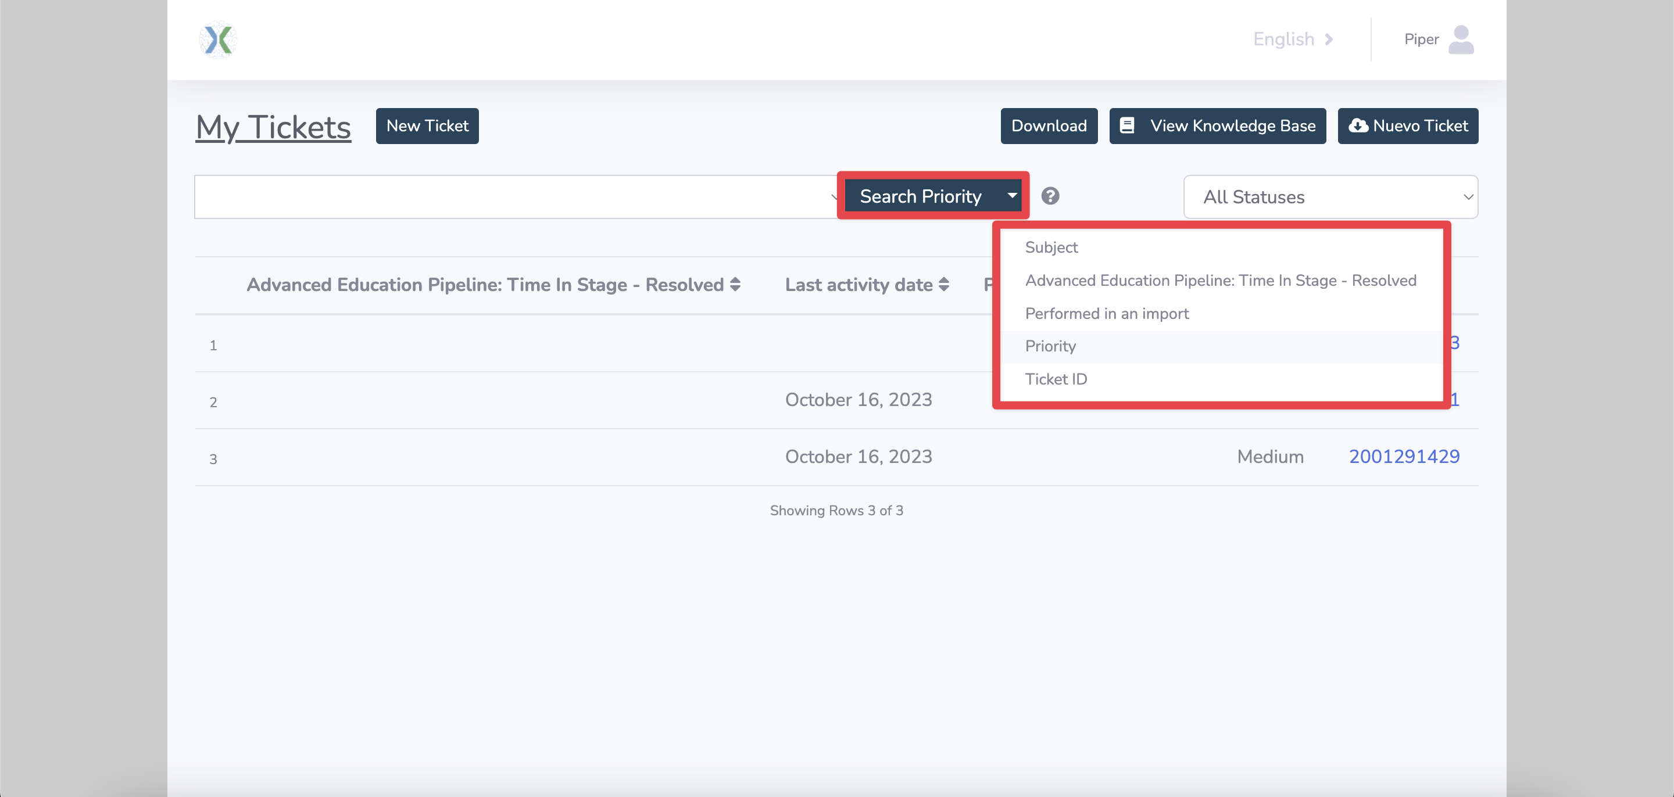Select Subject from search field menu
Viewport: 1674px width, 797px height.
pos(1051,247)
